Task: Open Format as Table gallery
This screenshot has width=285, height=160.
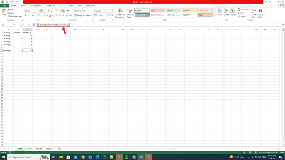Action: coord(130,14)
